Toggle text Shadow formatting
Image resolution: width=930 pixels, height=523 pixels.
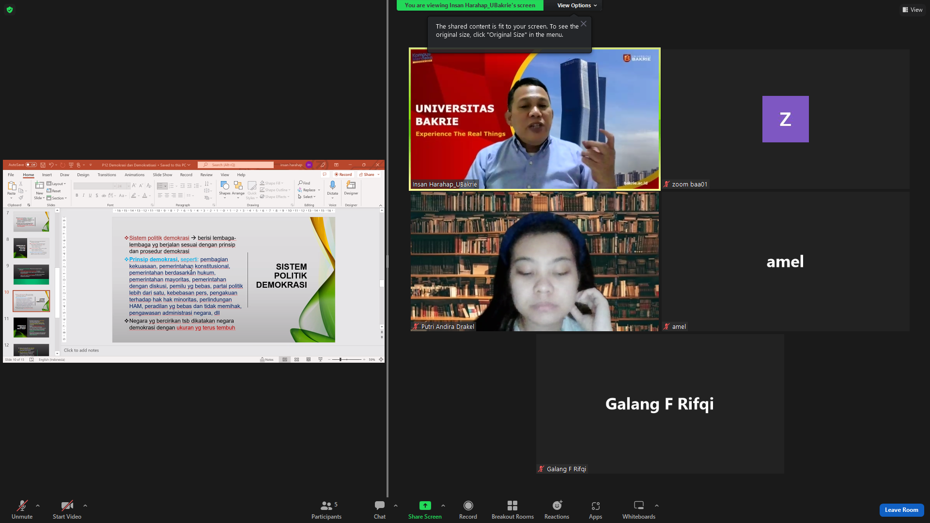[97, 196]
